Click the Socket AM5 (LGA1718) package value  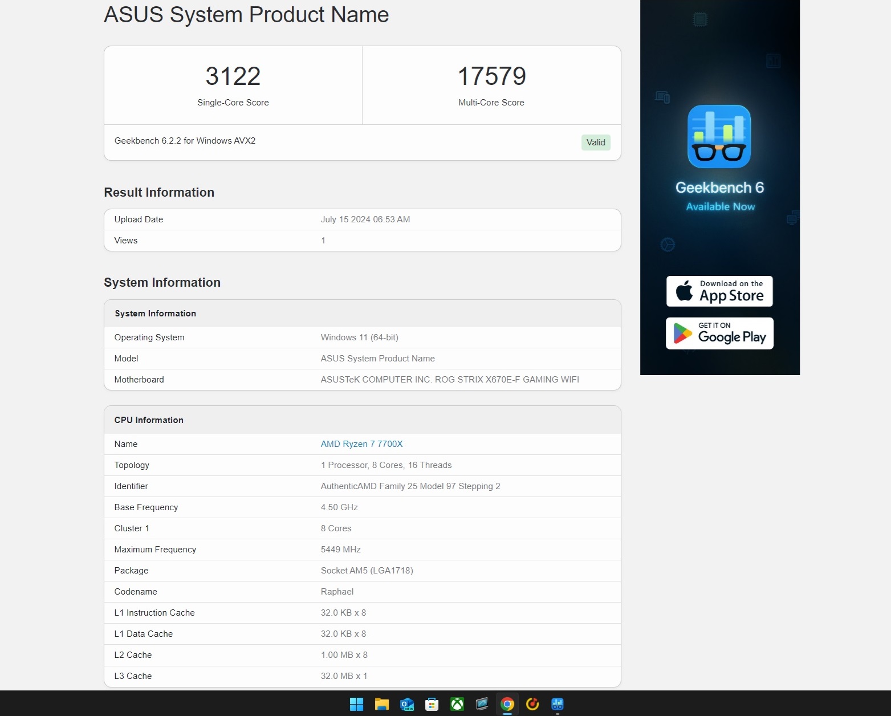point(367,571)
